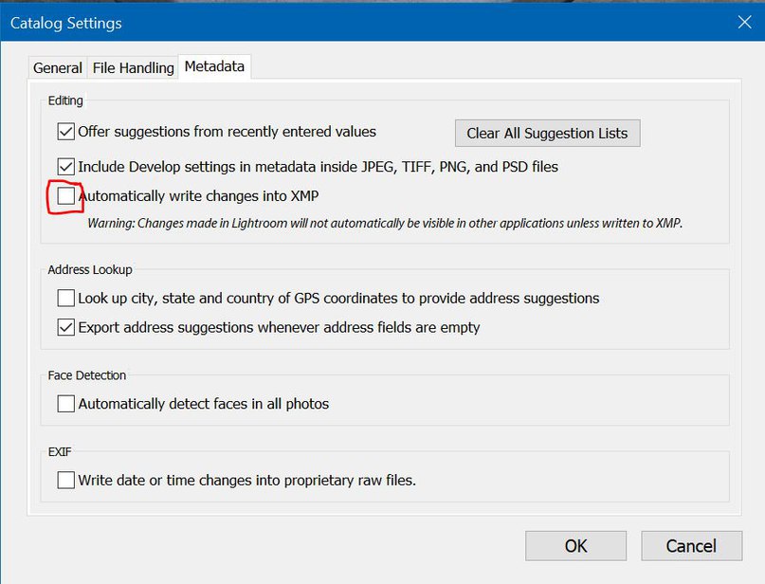Click the Address Lookup section heading
This screenshot has height=584, width=765.
pyautogui.click(x=90, y=270)
